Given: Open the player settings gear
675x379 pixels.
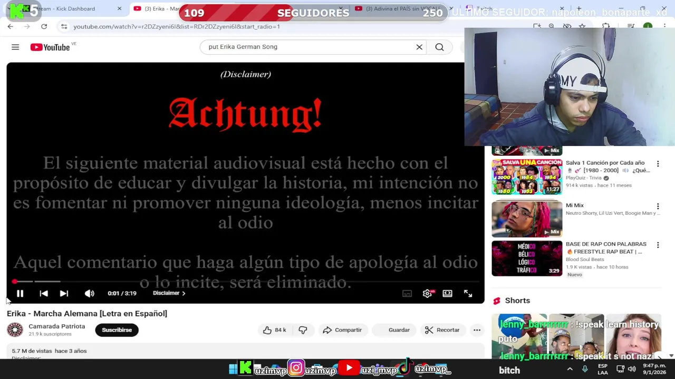Looking at the screenshot, I should 427,294.
